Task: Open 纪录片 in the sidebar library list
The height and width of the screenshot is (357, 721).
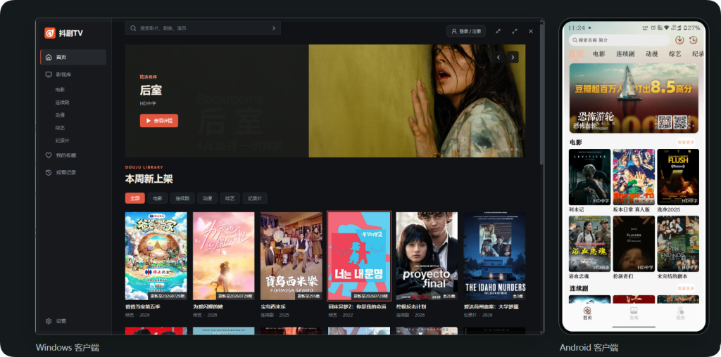Action: tap(62, 141)
